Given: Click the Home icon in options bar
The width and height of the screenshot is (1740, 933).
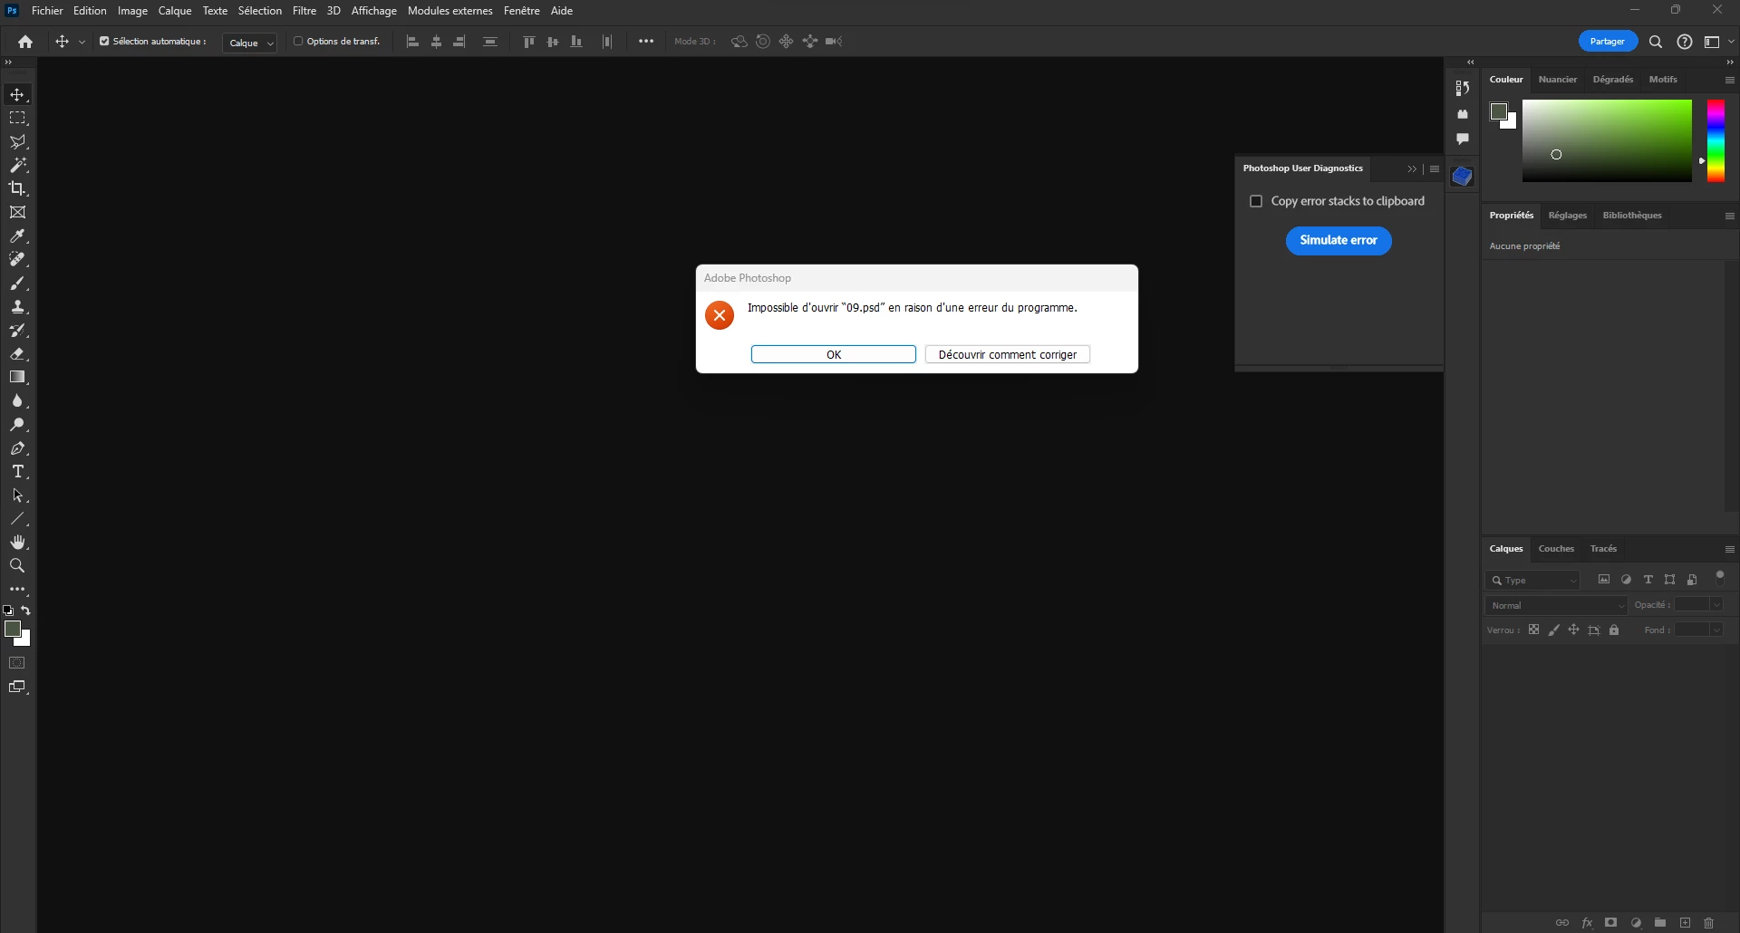Looking at the screenshot, I should coord(25,42).
